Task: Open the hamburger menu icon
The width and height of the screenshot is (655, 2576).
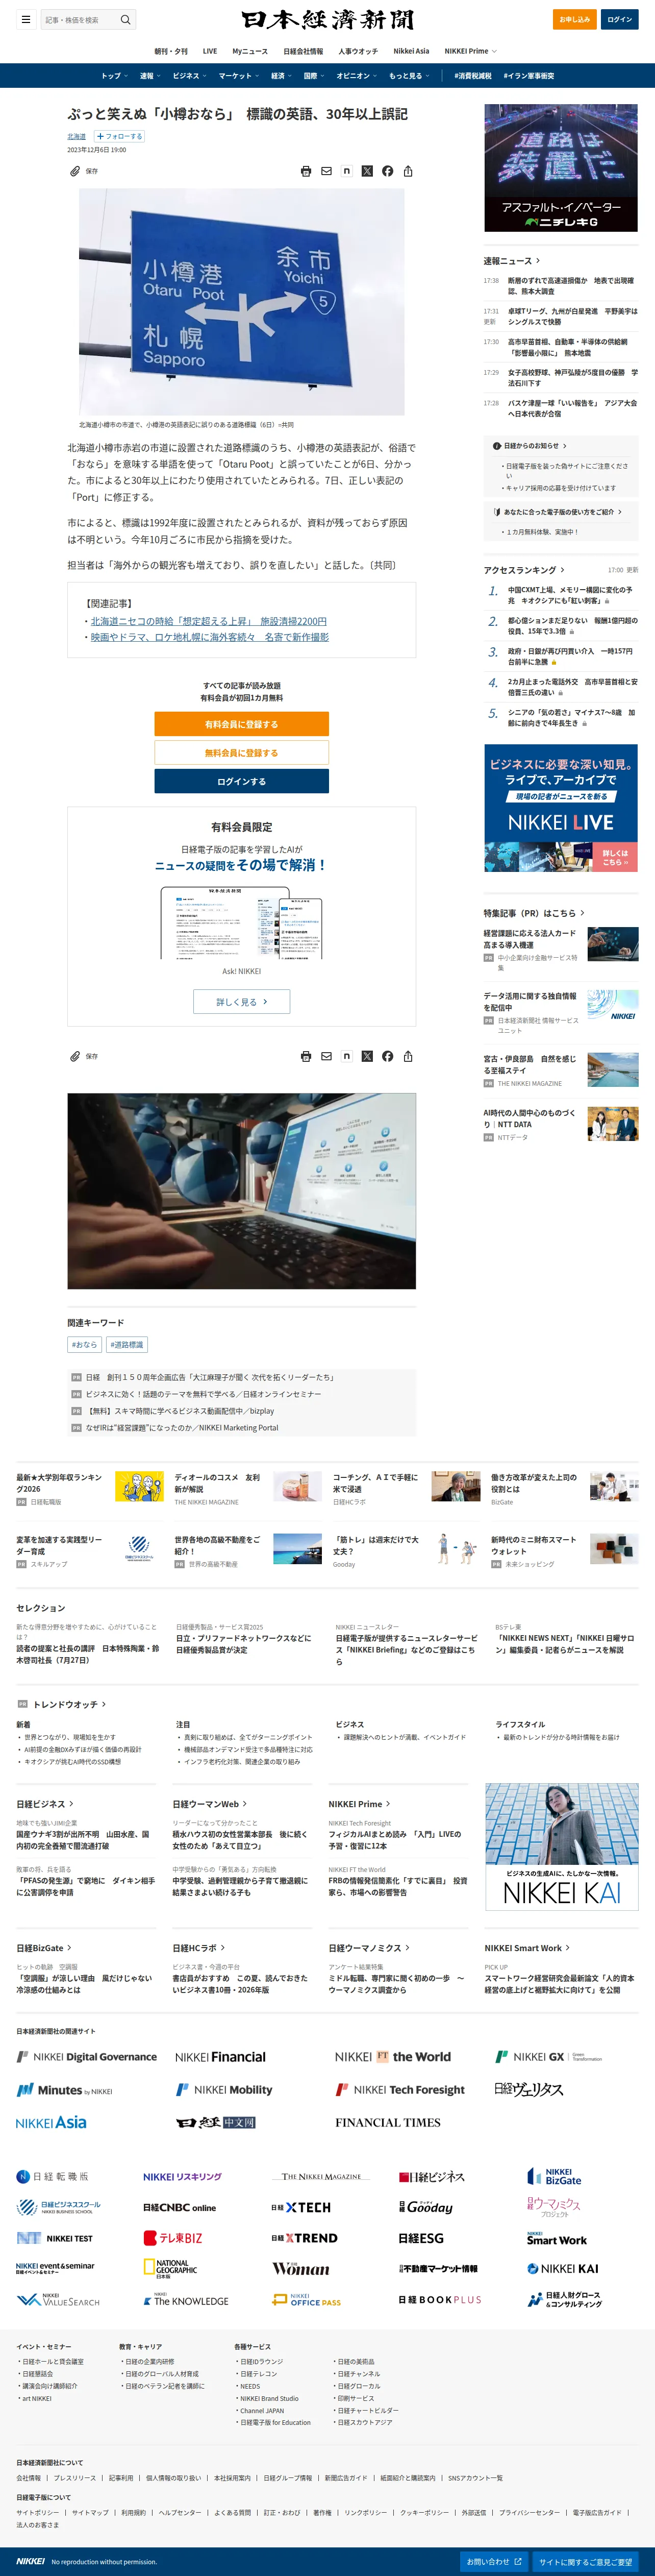Action: click(26, 19)
